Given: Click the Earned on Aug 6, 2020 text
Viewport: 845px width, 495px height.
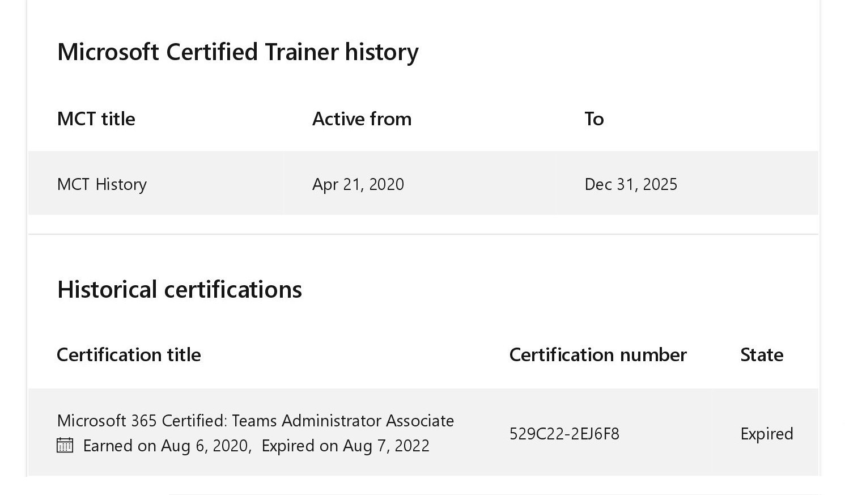Looking at the screenshot, I should [x=167, y=446].
